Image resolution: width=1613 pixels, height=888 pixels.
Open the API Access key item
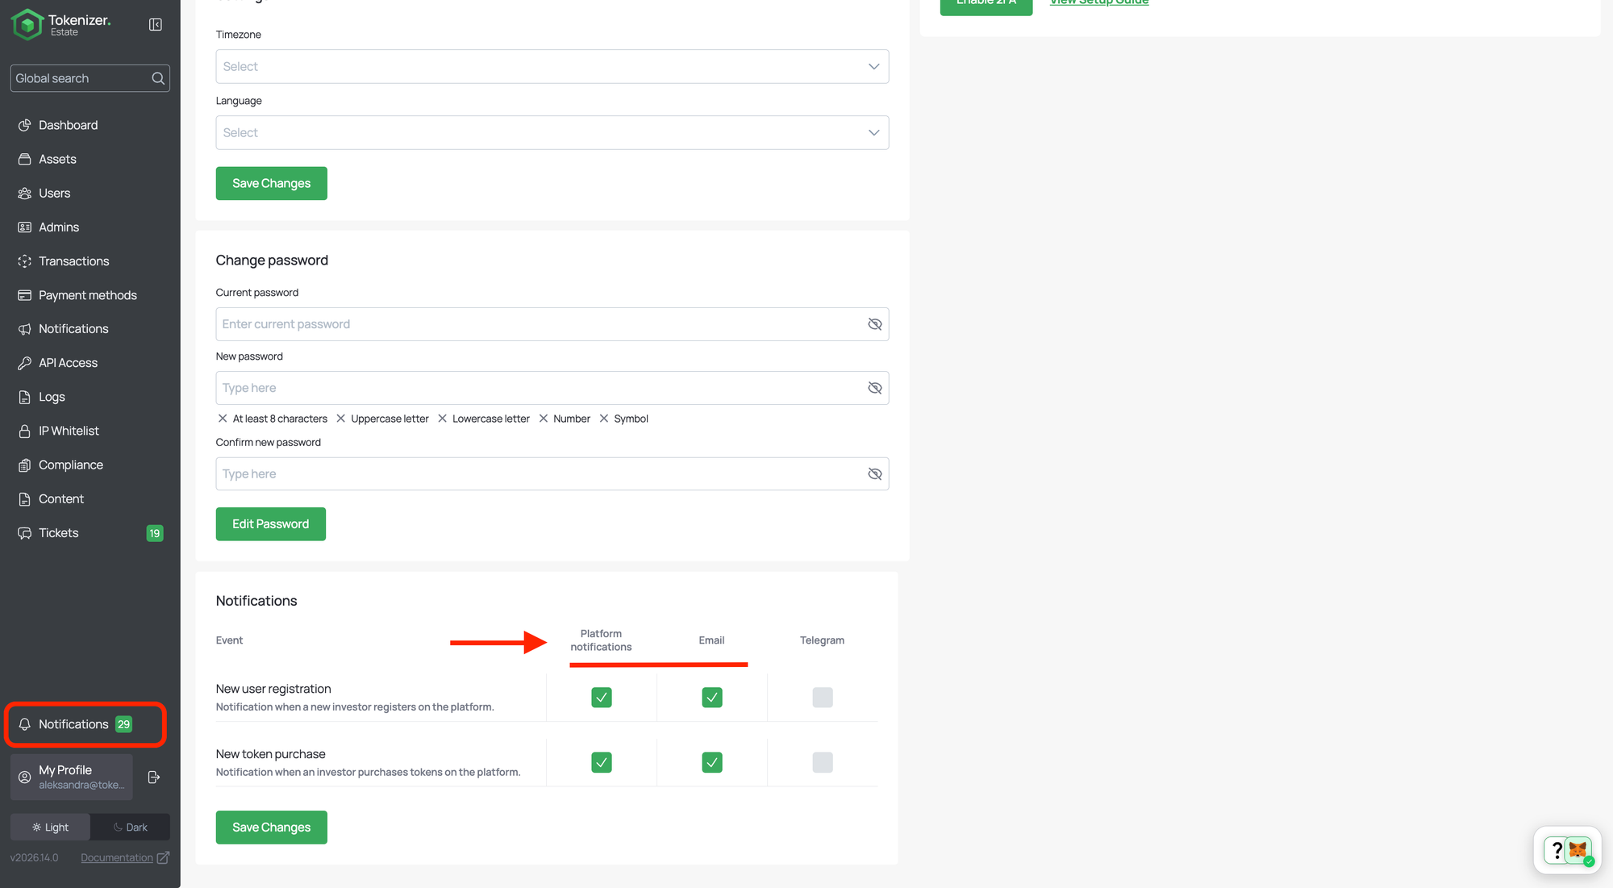pos(68,363)
